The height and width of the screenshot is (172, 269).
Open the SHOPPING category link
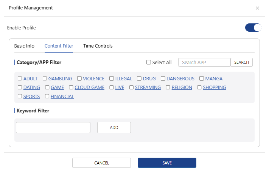coord(214,88)
